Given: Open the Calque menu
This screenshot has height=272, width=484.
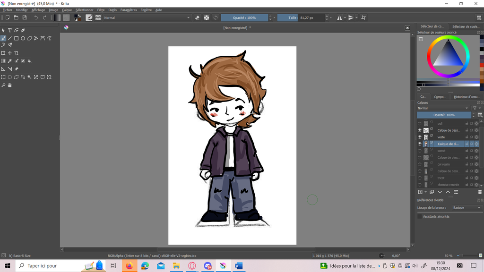Looking at the screenshot, I should [67, 10].
